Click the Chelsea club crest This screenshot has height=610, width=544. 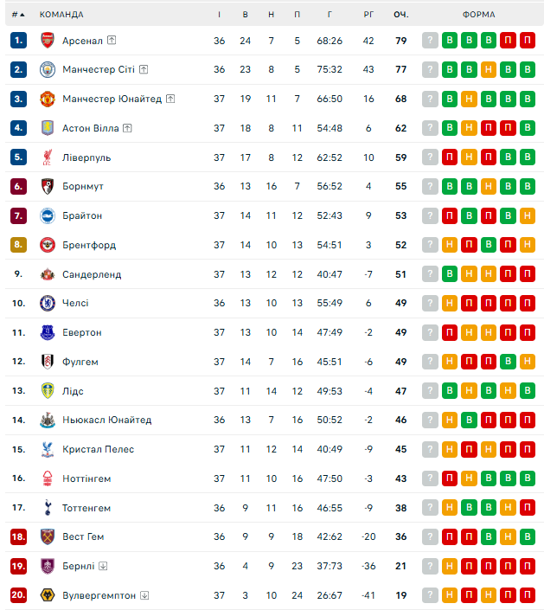(48, 303)
